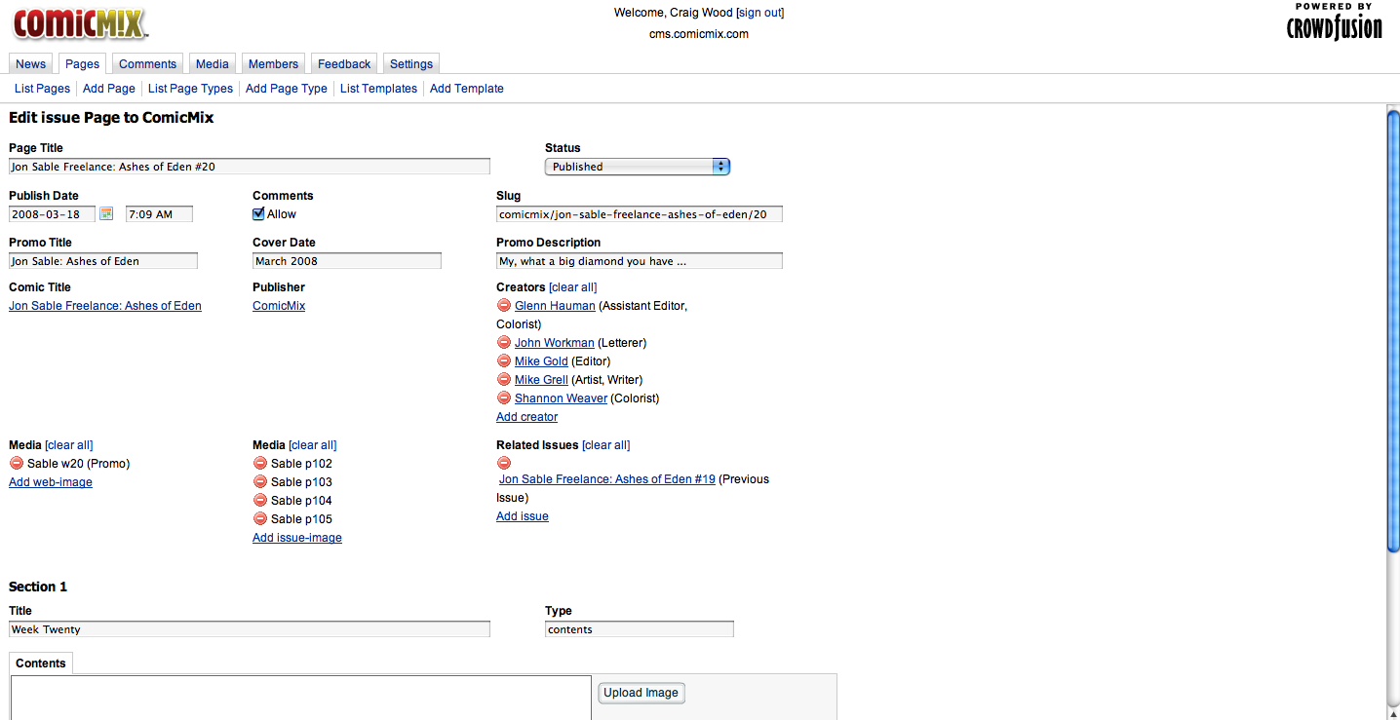
Task: Add a related issue
Action: [523, 516]
